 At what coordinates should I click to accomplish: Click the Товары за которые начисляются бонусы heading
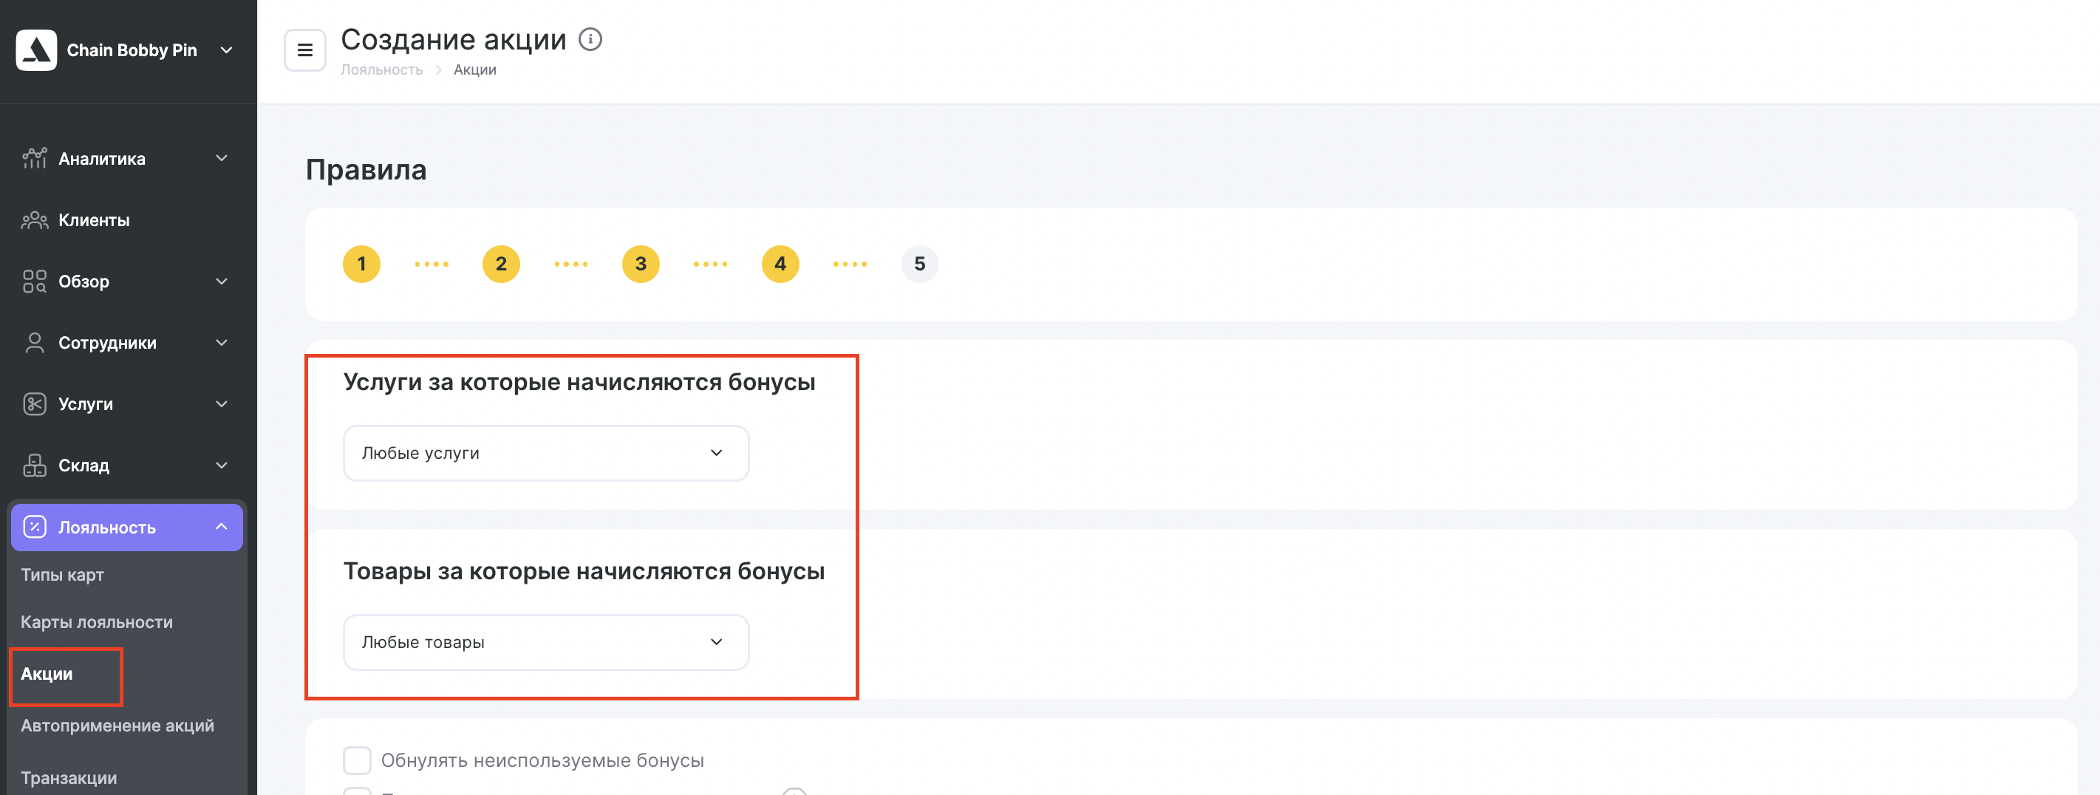click(x=584, y=572)
